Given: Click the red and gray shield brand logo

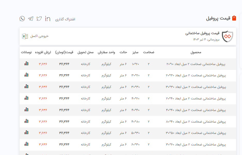Looking at the screenshot, I should [x=227, y=37].
